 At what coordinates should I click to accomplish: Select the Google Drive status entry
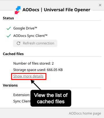[25, 28]
